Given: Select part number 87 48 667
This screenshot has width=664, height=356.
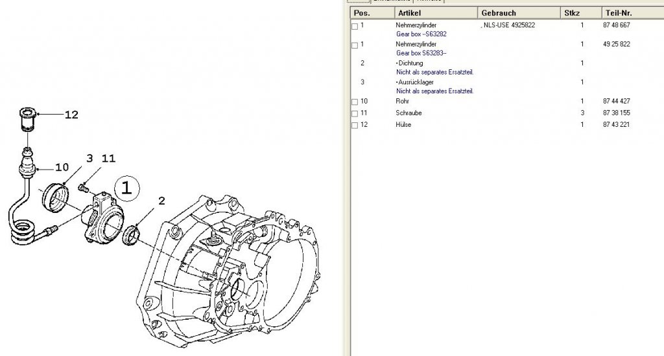Looking at the screenshot, I should (617, 25).
